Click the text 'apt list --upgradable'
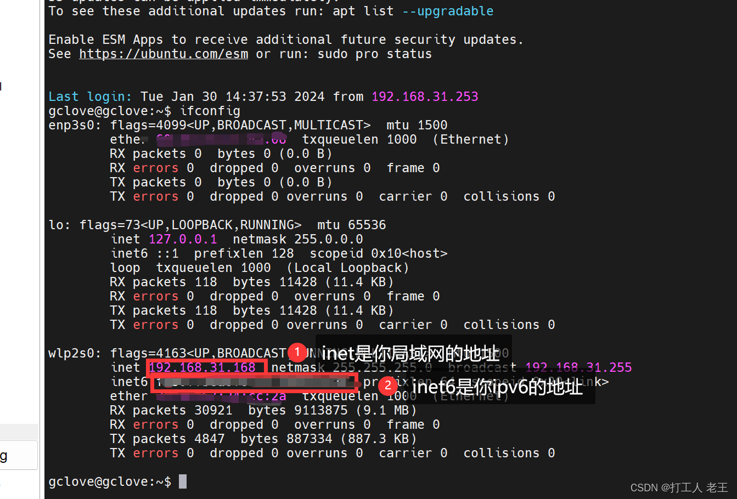This screenshot has height=499, width=737. [413, 11]
